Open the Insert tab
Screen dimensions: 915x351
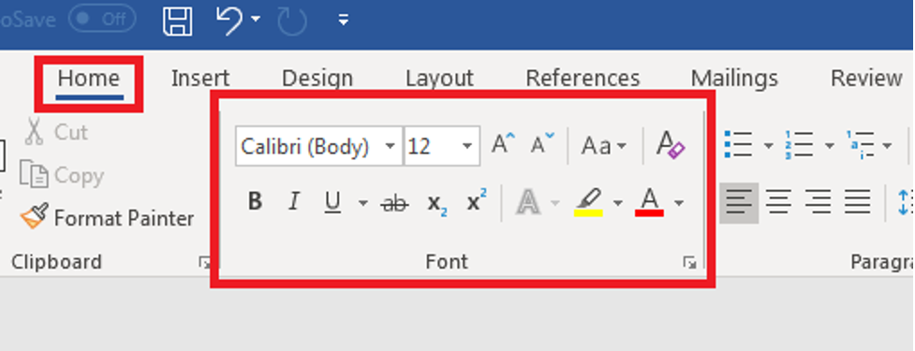[200, 79]
